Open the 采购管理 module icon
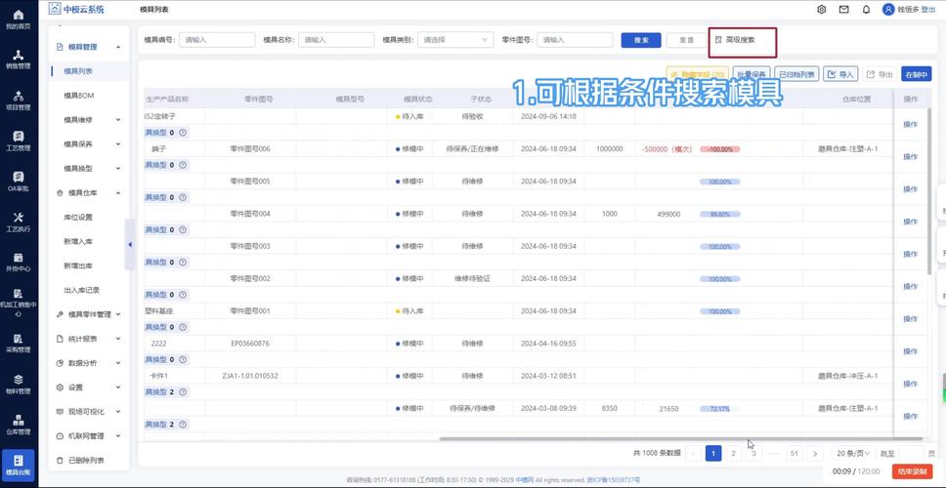 pyautogui.click(x=19, y=343)
